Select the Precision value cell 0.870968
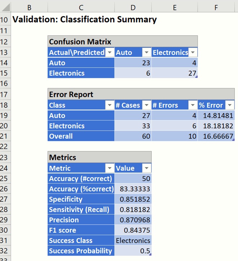The image size is (238, 261). (133, 220)
